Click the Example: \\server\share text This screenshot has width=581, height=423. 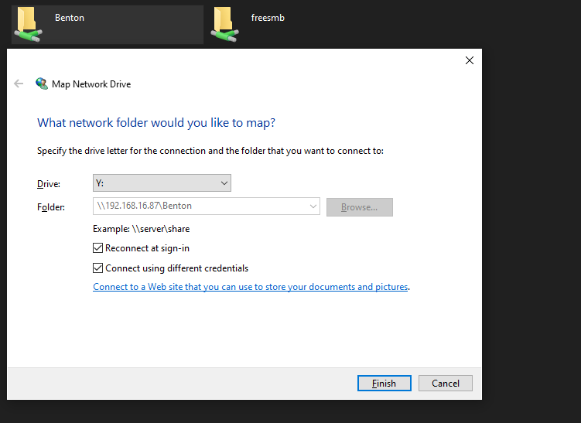pos(141,229)
